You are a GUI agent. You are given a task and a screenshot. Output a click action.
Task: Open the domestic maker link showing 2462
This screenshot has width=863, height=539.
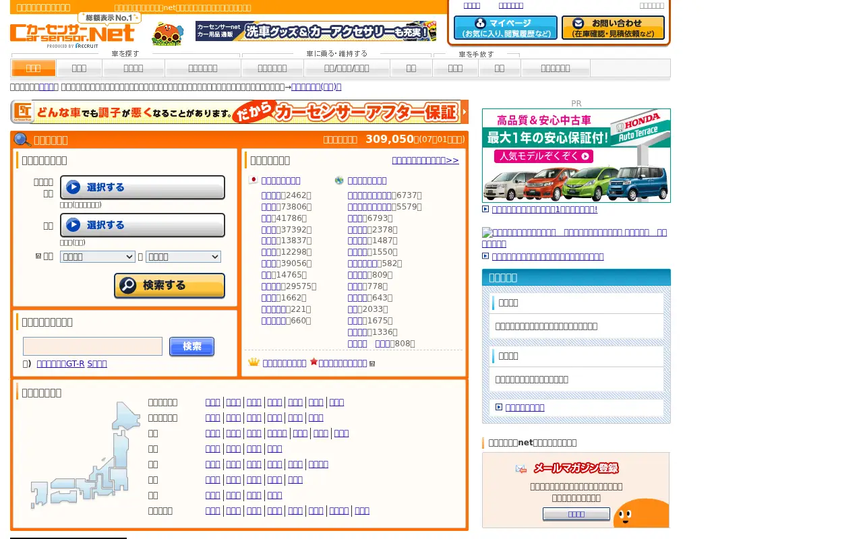point(271,195)
